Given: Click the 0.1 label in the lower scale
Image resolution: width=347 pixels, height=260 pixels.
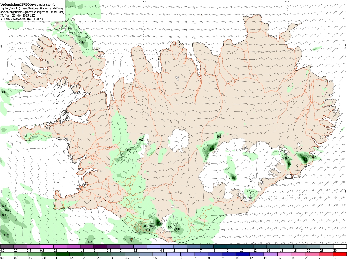Looking at the screenshot, I should coord(2,258).
